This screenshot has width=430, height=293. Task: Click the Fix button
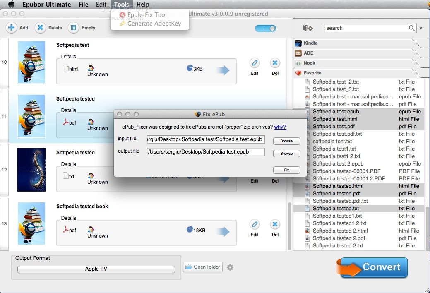click(x=286, y=170)
